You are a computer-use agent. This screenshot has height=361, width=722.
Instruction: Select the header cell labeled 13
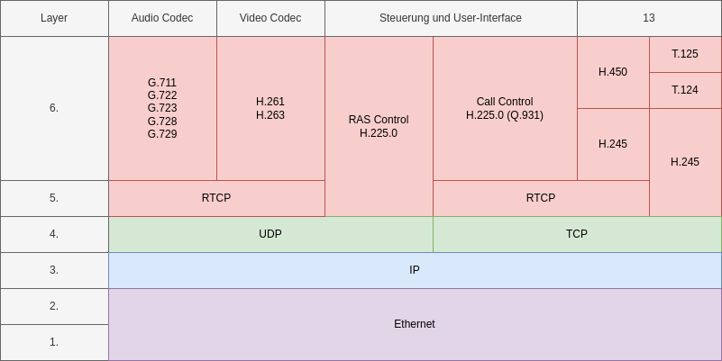coord(649,18)
